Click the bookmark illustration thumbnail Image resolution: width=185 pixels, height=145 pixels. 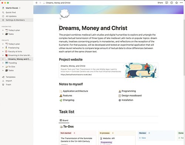pyautogui.click(x=141, y=70)
